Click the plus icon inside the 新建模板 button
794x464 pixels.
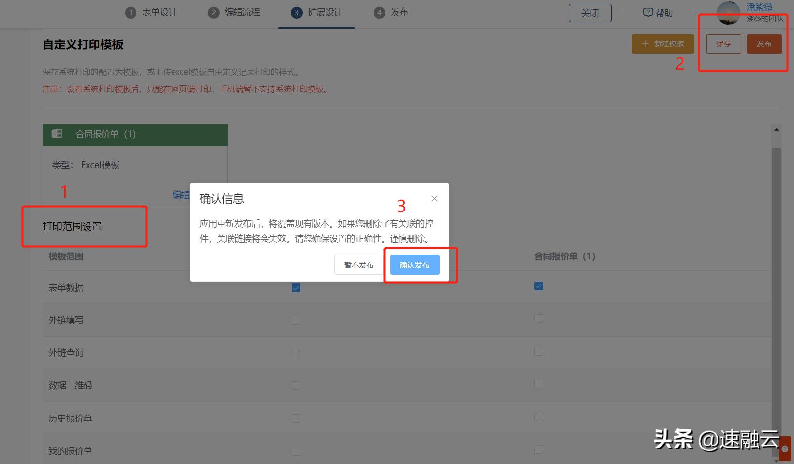pyautogui.click(x=645, y=44)
